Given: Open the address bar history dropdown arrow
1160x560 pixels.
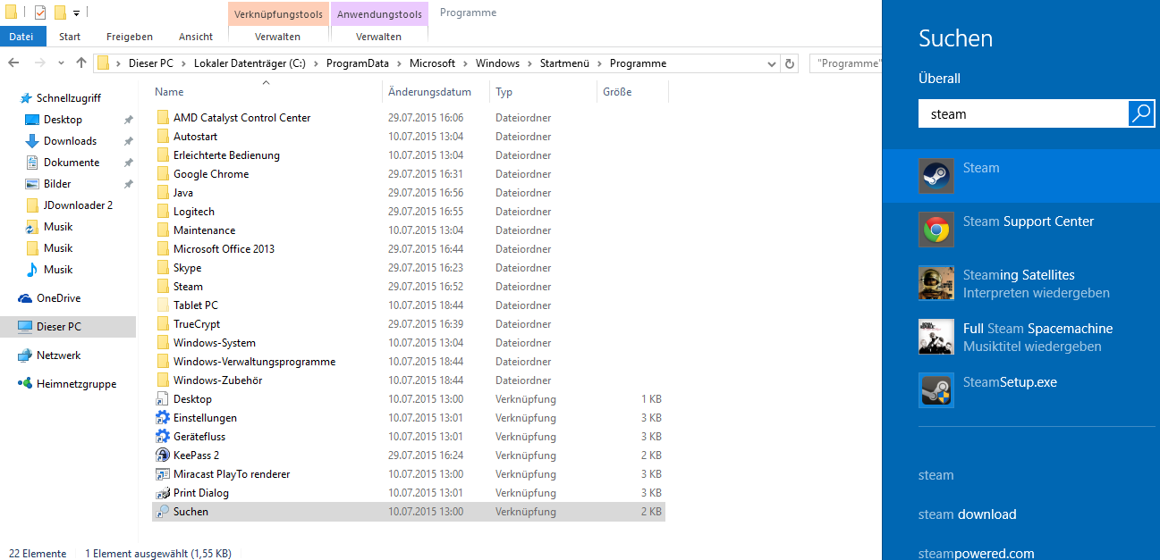Looking at the screenshot, I should [772, 63].
